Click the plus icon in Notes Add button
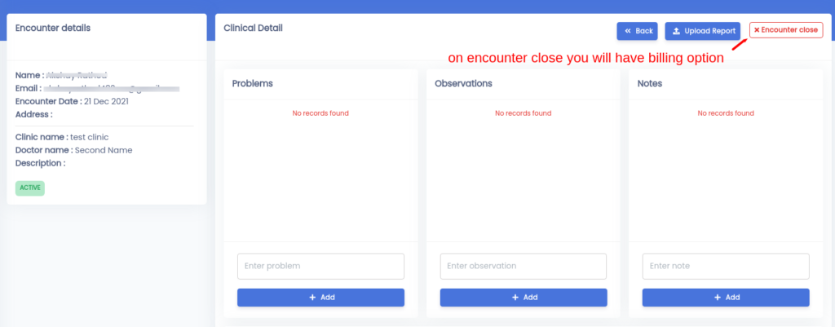Viewport: 835px width, 327px height. (x=718, y=297)
